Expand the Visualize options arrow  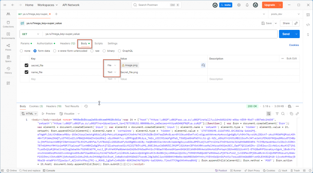click(x=79, y=114)
